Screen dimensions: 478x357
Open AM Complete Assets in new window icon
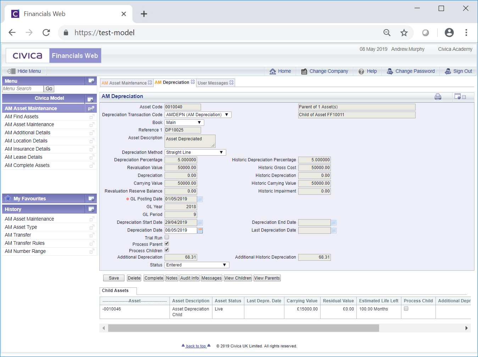92,166
